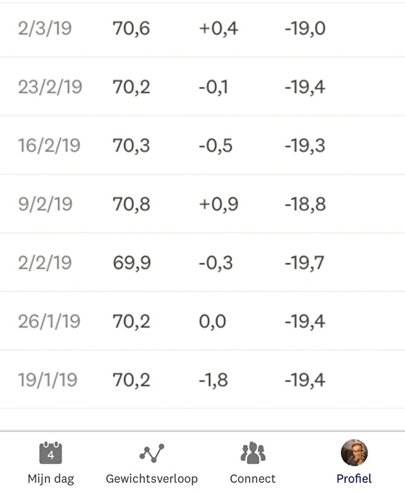The height and width of the screenshot is (494, 405).
Task: Tap the 9/2/19 date row
Action: pyautogui.click(x=202, y=204)
